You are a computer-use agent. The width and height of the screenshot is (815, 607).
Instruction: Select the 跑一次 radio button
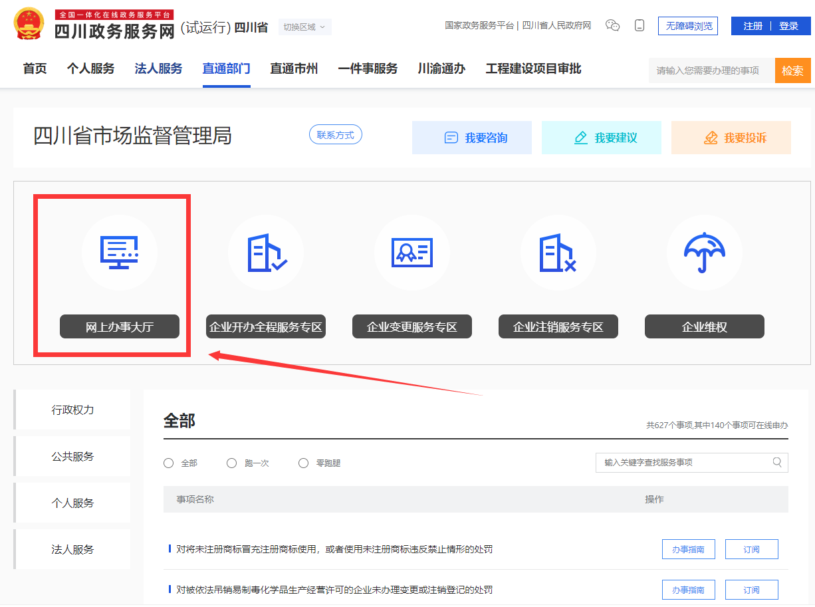[231, 463]
